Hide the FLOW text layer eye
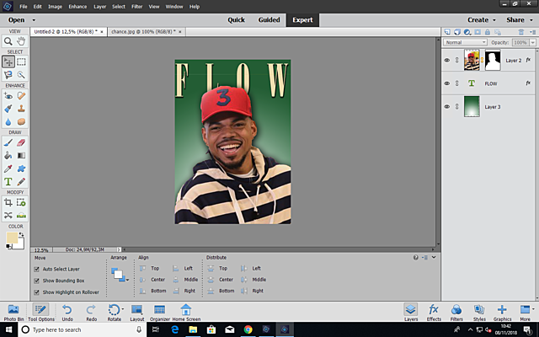Image resolution: width=539 pixels, height=337 pixels. tap(447, 83)
